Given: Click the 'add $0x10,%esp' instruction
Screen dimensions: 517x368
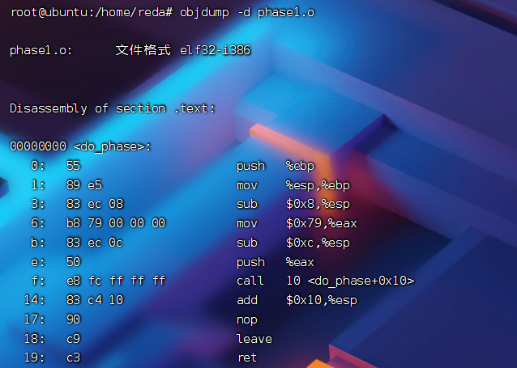Looking at the screenshot, I should (297, 300).
